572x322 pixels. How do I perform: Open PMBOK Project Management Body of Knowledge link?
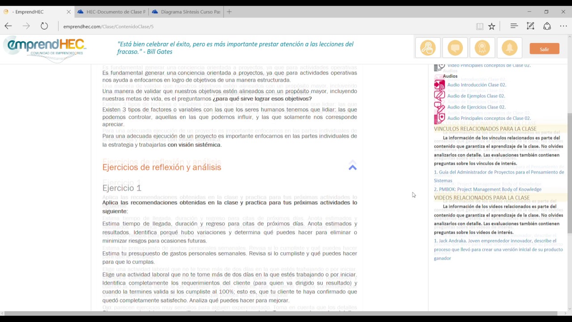(x=488, y=189)
